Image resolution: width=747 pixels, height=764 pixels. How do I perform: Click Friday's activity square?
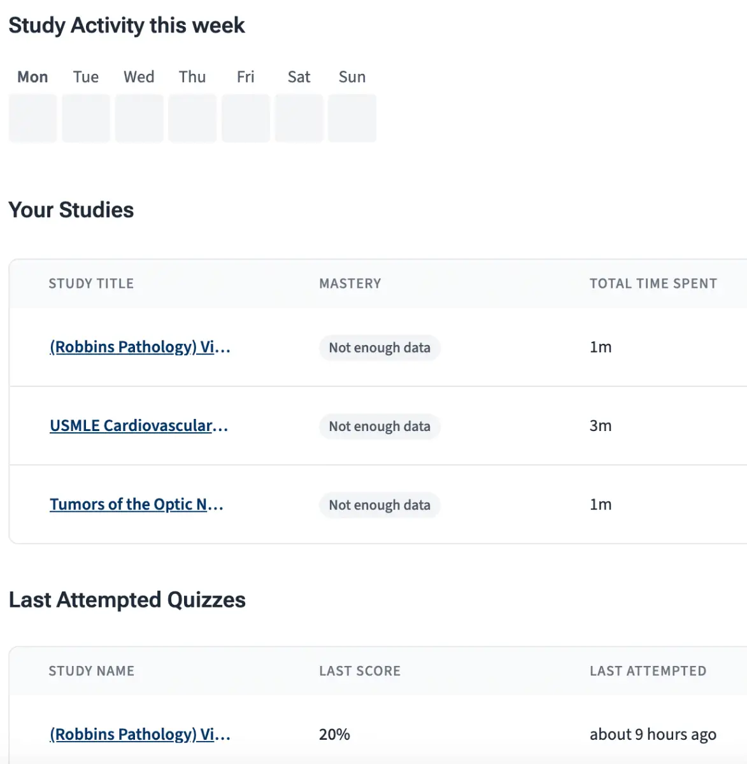tap(246, 118)
